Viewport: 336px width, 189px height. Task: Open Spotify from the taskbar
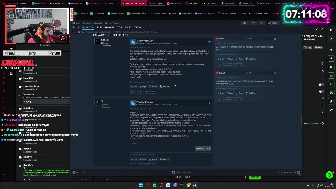155,185
